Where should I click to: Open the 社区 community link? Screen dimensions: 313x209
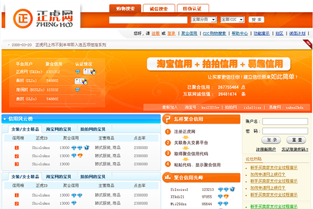tap(279, 34)
